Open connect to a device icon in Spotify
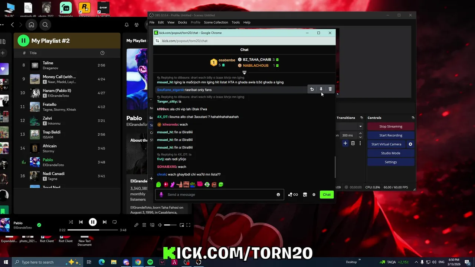475x267 pixels. (152, 225)
